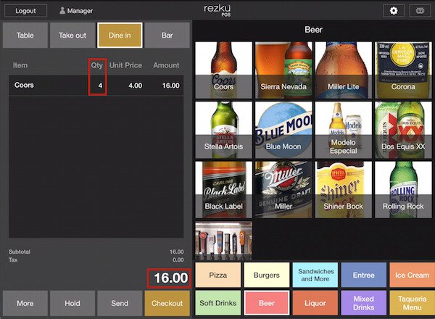Click the Tax value 0.00
Screen dimensions: 435x319
tap(178, 260)
